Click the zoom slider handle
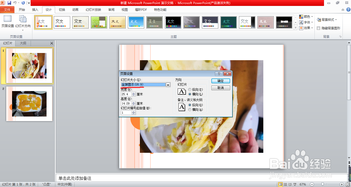Viewport: 351px width, 187px height. (x=323, y=184)
